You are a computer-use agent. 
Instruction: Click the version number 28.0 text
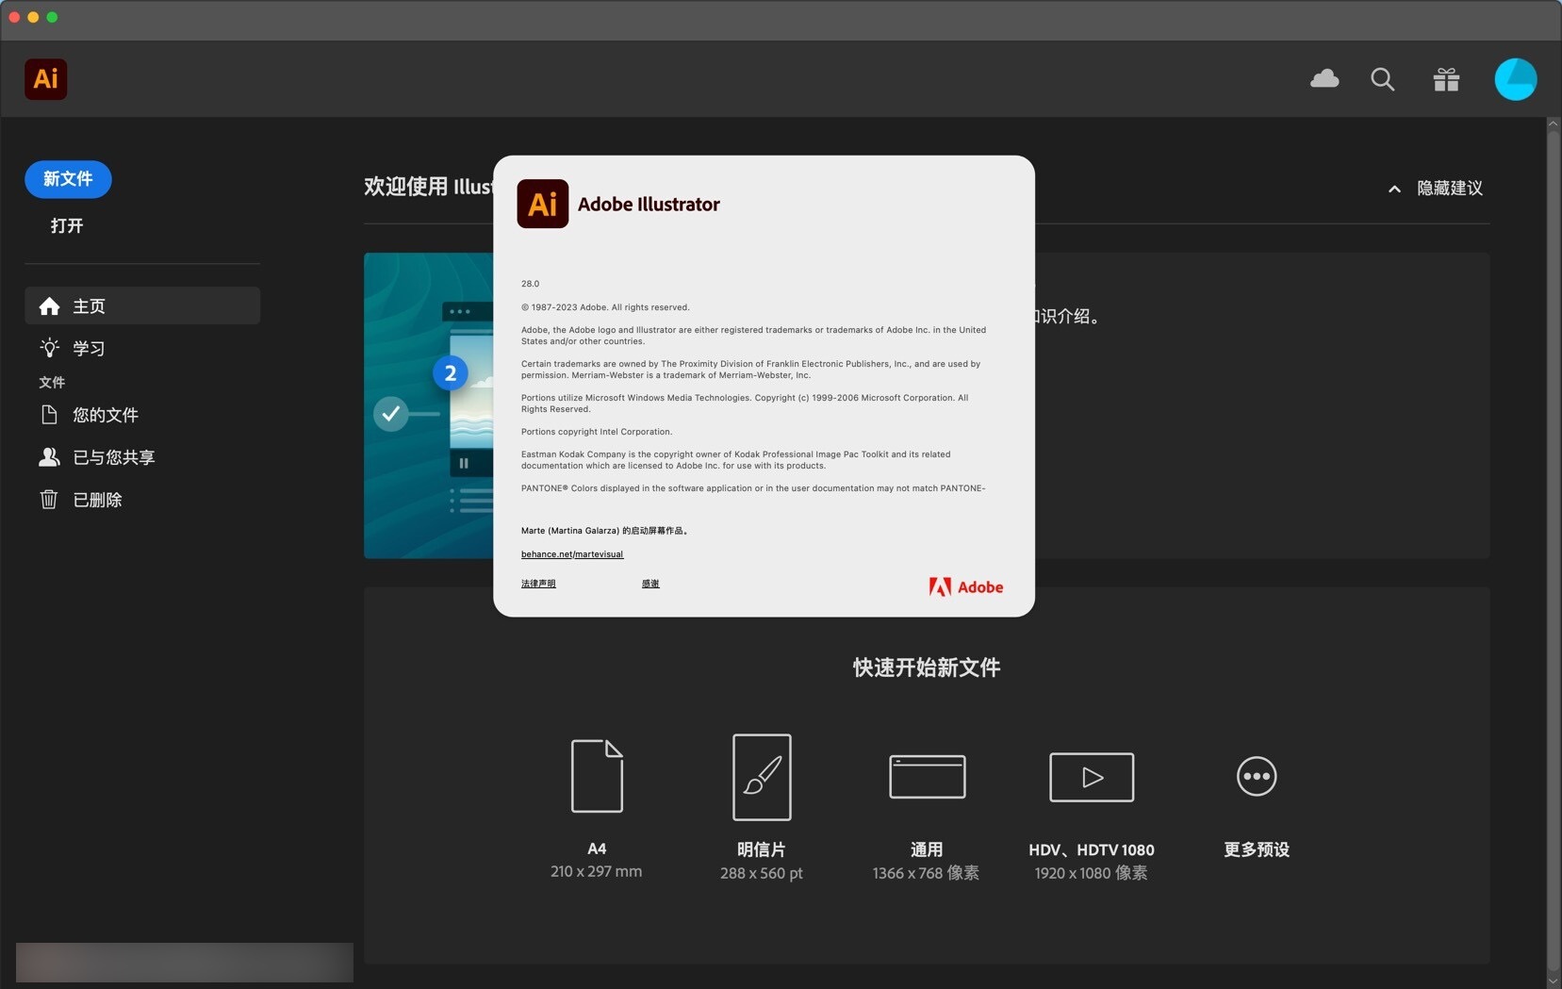[x=530, y=284]
